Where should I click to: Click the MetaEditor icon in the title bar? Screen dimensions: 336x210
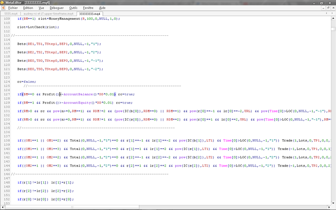pyautogui.click(x=3, y=2)
